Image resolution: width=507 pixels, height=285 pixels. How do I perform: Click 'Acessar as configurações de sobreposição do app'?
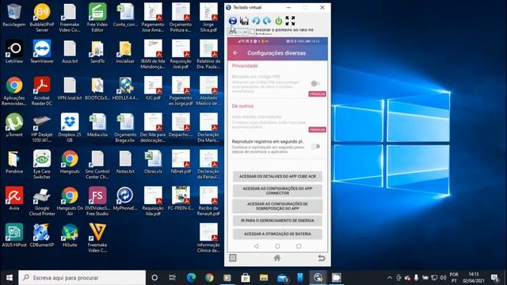point(277,206)
